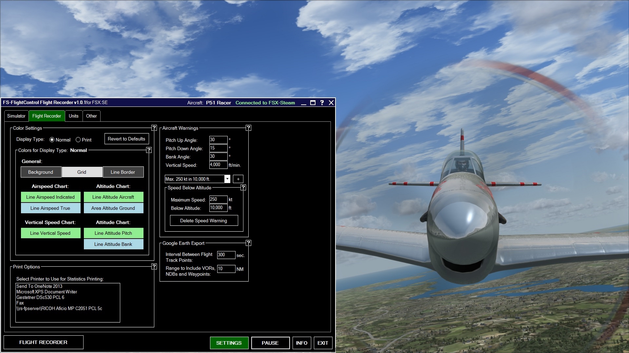Click the Vertical Speed value input field
The height and width of the screenshot is (353, 629).
[x=217, y=165]
